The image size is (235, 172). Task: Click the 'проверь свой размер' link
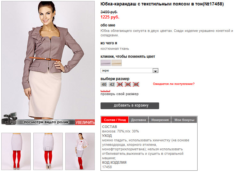(x=119, y=94)
